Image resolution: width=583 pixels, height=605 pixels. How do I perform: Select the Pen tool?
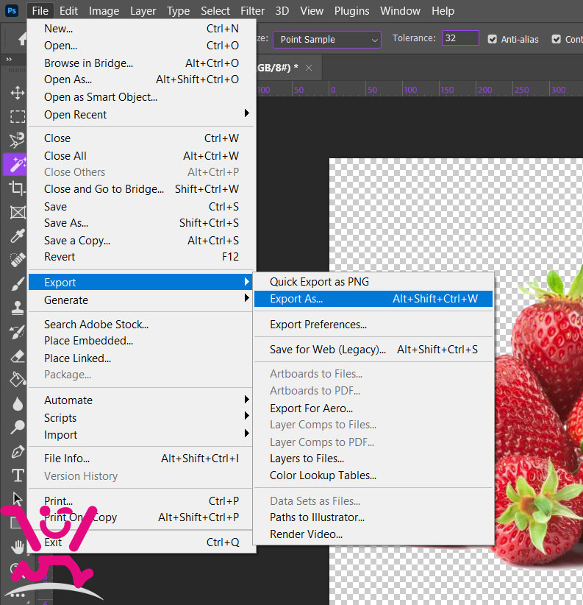click(18, 451)
